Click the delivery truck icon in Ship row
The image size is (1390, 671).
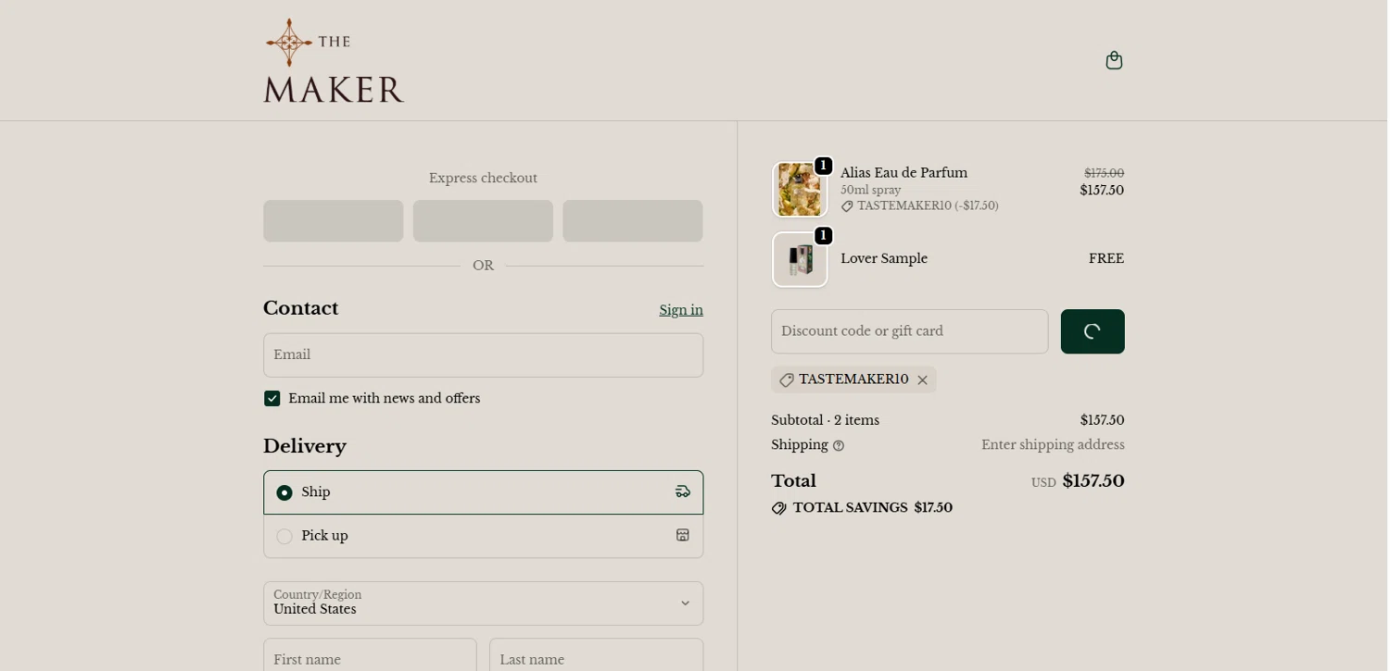click(683, 492)
